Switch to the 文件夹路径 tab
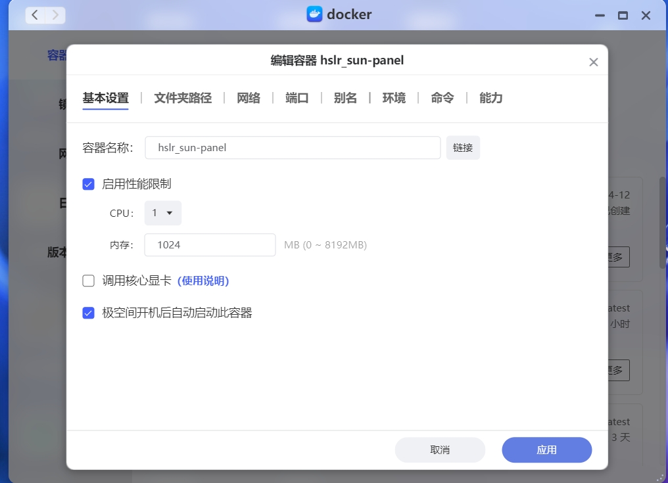This screenshot has width=668, height=483. click(183, 98)
